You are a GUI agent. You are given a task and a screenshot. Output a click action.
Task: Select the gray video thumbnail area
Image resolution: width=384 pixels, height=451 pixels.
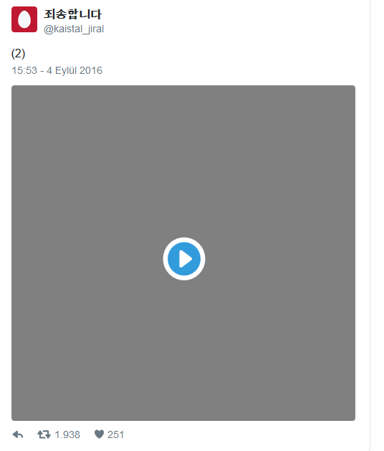point(183,253)
